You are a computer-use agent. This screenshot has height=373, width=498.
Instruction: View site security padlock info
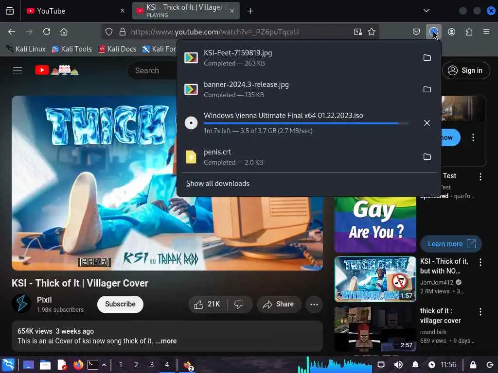coord(122,32)
